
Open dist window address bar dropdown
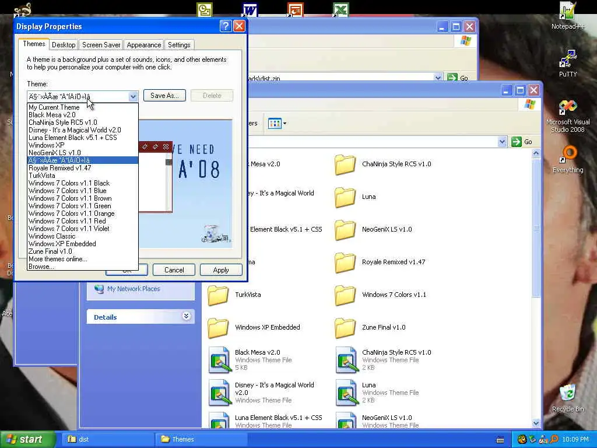(x=438, y=78)
